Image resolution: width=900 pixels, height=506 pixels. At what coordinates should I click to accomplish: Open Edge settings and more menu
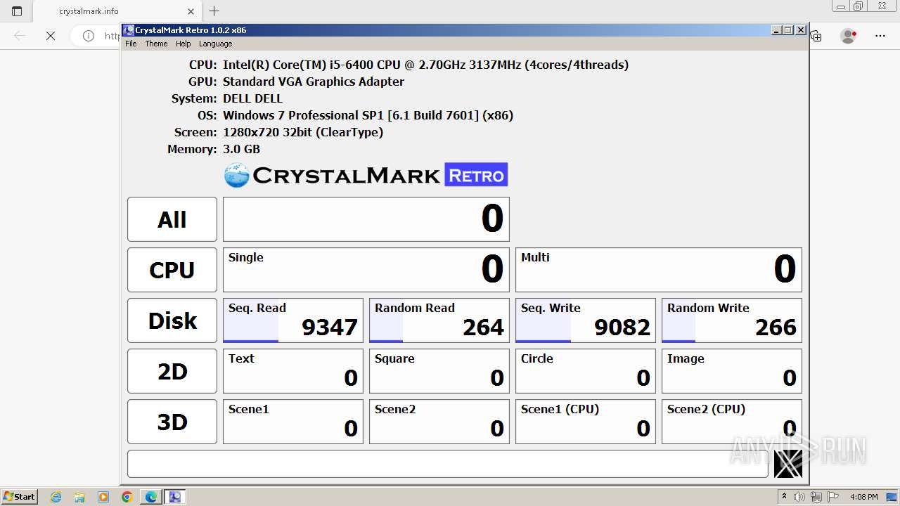[880, 36]
